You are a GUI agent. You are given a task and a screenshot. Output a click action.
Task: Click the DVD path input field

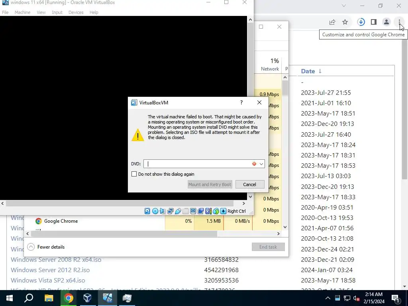click(198, 164)
